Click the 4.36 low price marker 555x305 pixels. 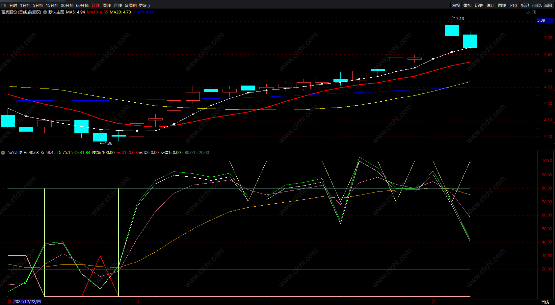click(x=108, y=143)
